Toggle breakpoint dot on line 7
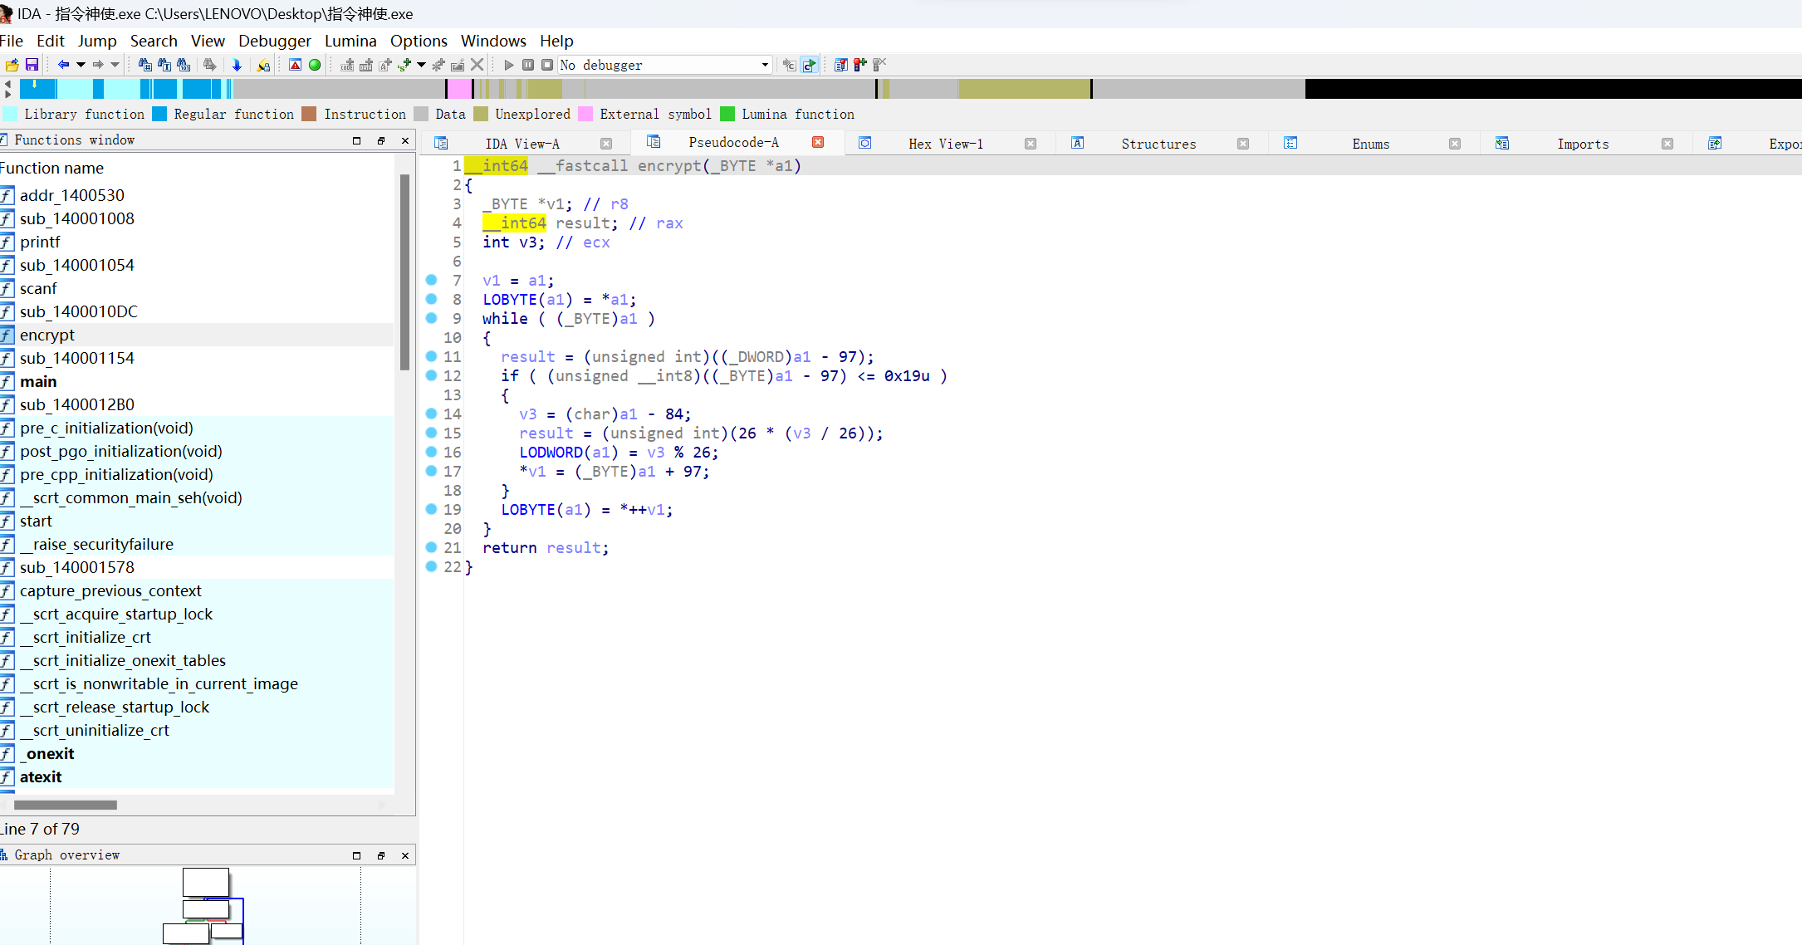The image size is (1802, 945). (x=431, y=280)
